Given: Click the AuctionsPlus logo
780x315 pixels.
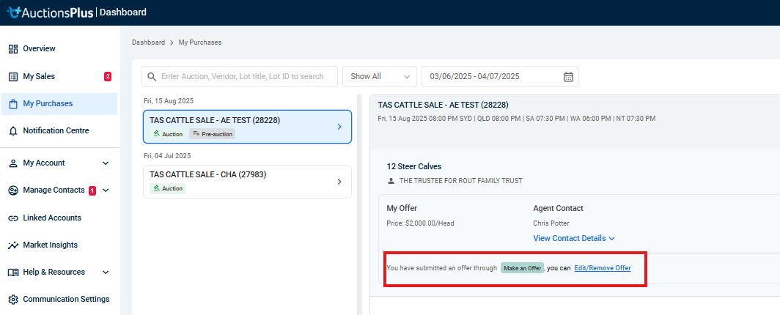Looking at the screenshot, I should [x=50, y=12].
